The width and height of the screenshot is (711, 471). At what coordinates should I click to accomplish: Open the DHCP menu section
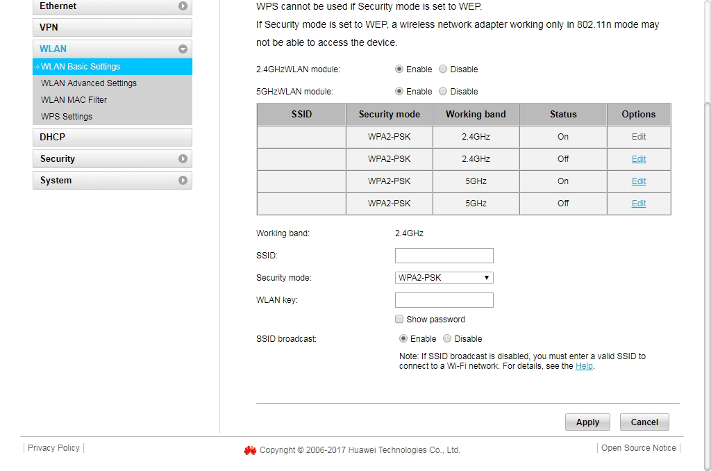(x=112, y=138)
